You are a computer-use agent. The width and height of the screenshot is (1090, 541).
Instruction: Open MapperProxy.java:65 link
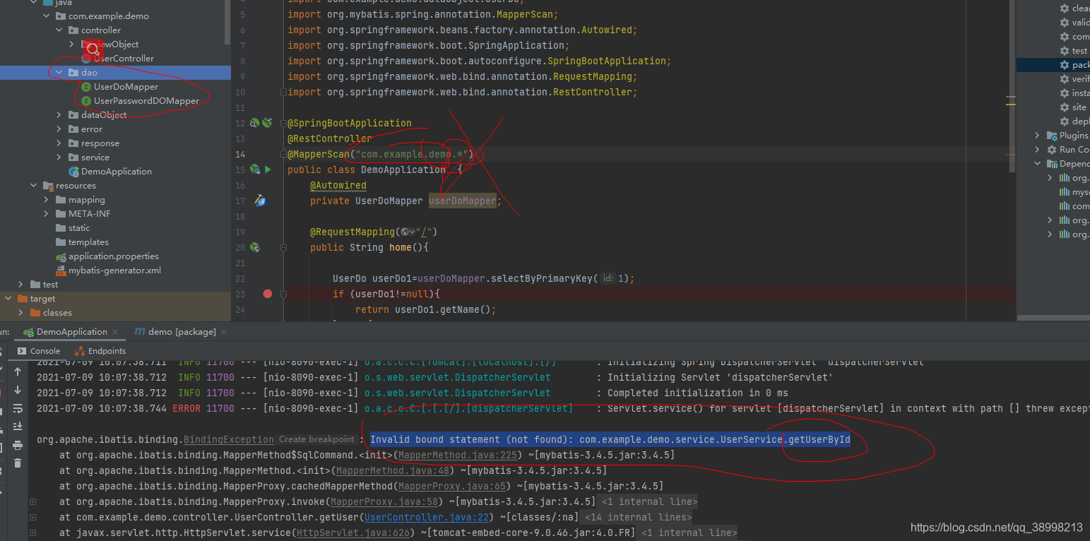tap(451, 486)
